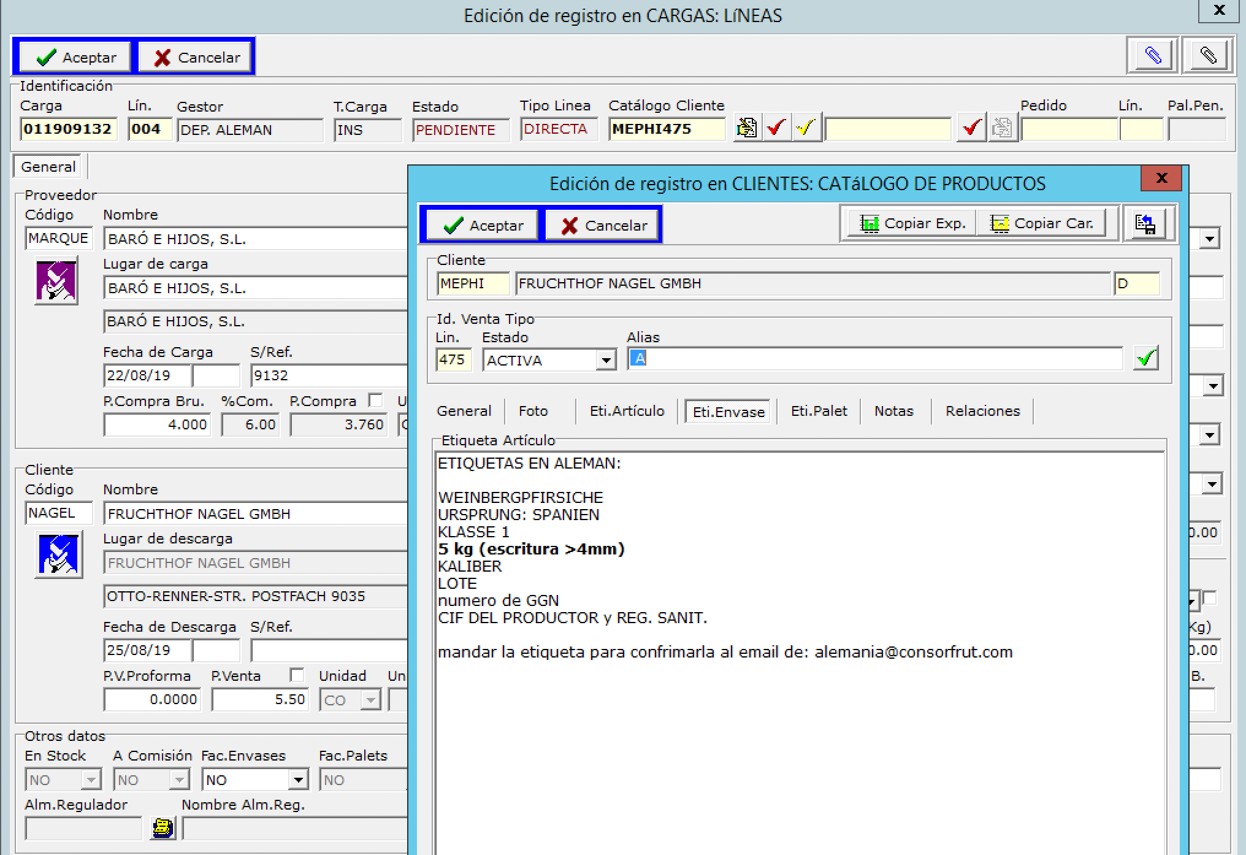The width and height of the screenshot is (1246, 855).
Task: Open the catalog edit icon next to MEPHI475
Action: coord(747,128)
